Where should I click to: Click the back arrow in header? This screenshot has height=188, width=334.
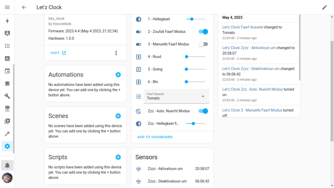(24, 7)
